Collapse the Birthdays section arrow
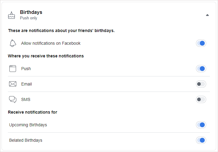This screenshot has height=152, width=218. [207, 15]
